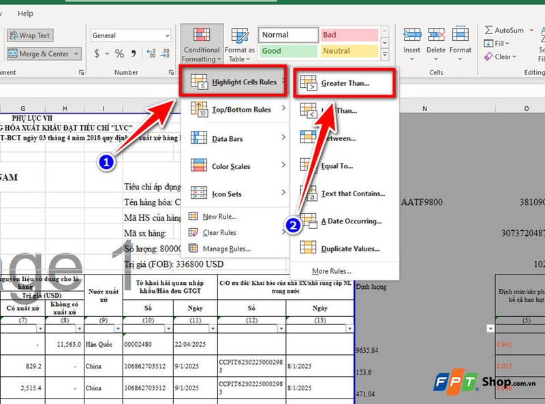Apply the dollar accounting number format
This screenshot has height=404, width=545.
click(x=97, y=54)
